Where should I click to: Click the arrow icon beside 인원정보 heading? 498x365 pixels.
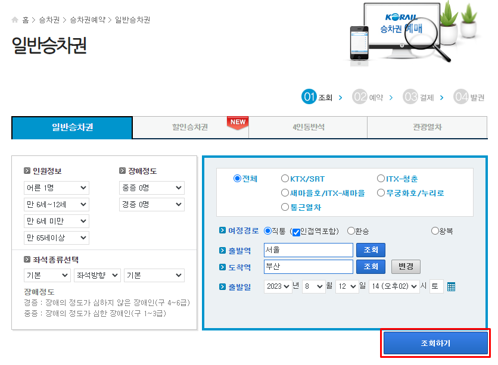27,171
